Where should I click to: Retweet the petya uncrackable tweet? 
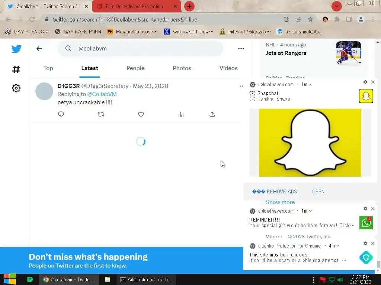tap(101, 114)
